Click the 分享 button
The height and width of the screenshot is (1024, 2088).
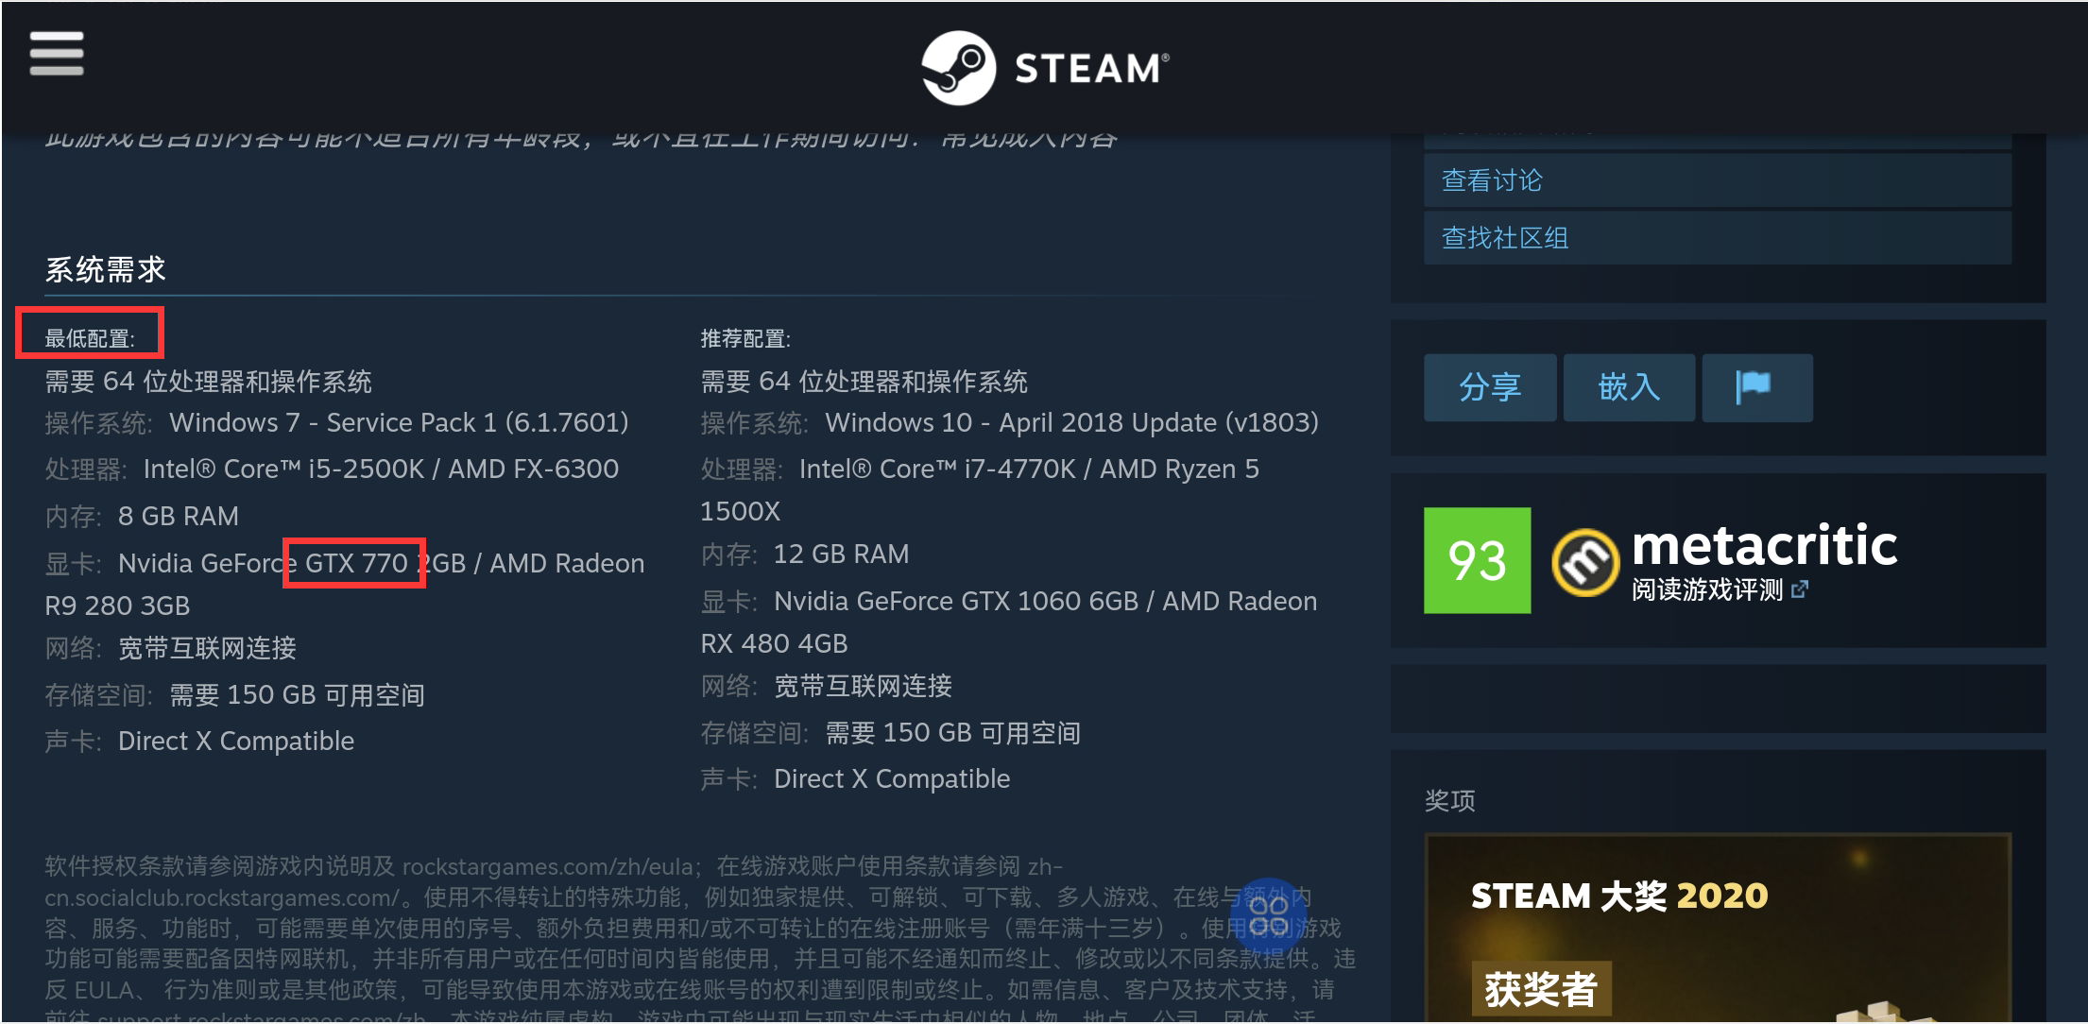(x=1489, y=387)
